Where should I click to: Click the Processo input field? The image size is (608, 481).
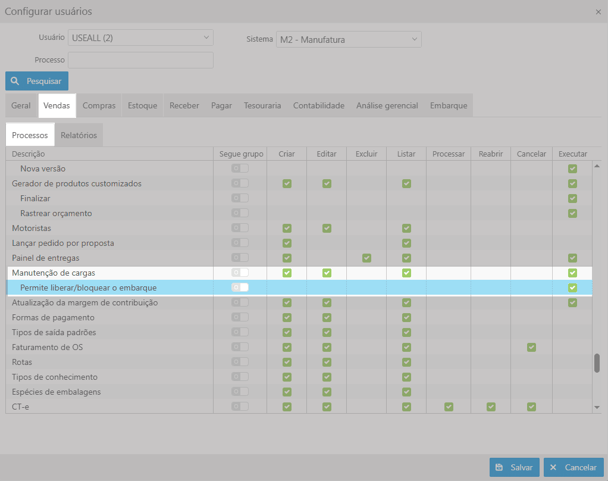(140, 60)
